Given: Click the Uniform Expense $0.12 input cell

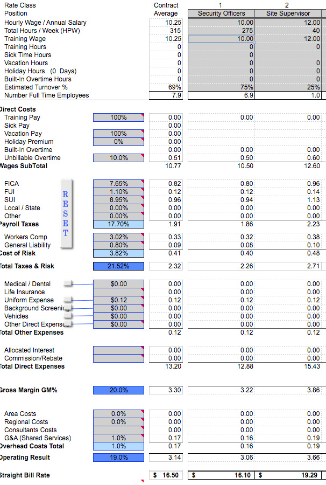Looking at the screenshot, I should 118,300.
